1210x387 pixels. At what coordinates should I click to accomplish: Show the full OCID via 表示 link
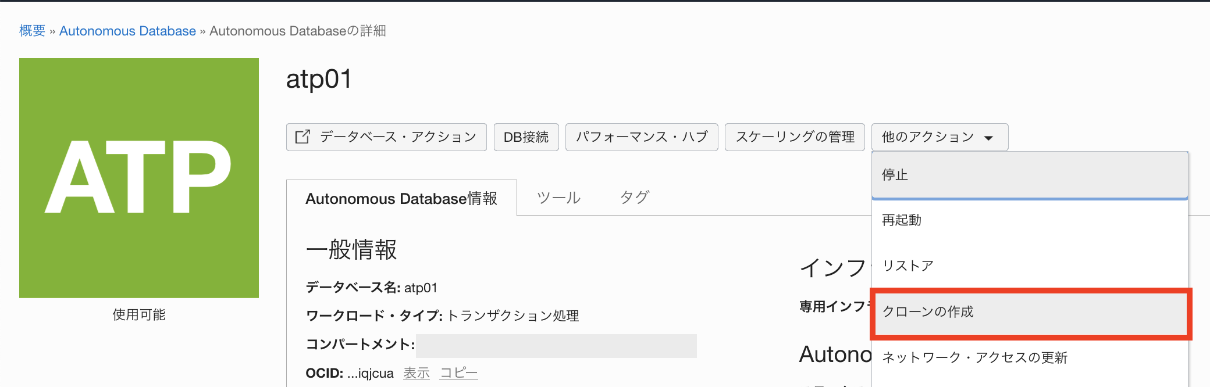416,372
